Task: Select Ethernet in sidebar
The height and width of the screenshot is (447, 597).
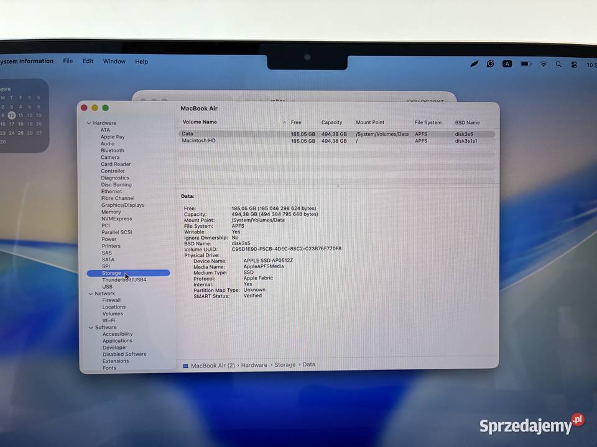Action: (x=111, y=192)
